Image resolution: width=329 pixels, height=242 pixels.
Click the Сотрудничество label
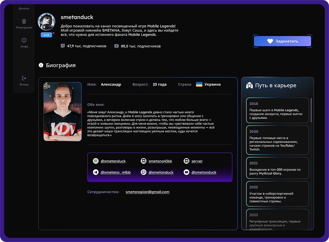tap(103, 192)
